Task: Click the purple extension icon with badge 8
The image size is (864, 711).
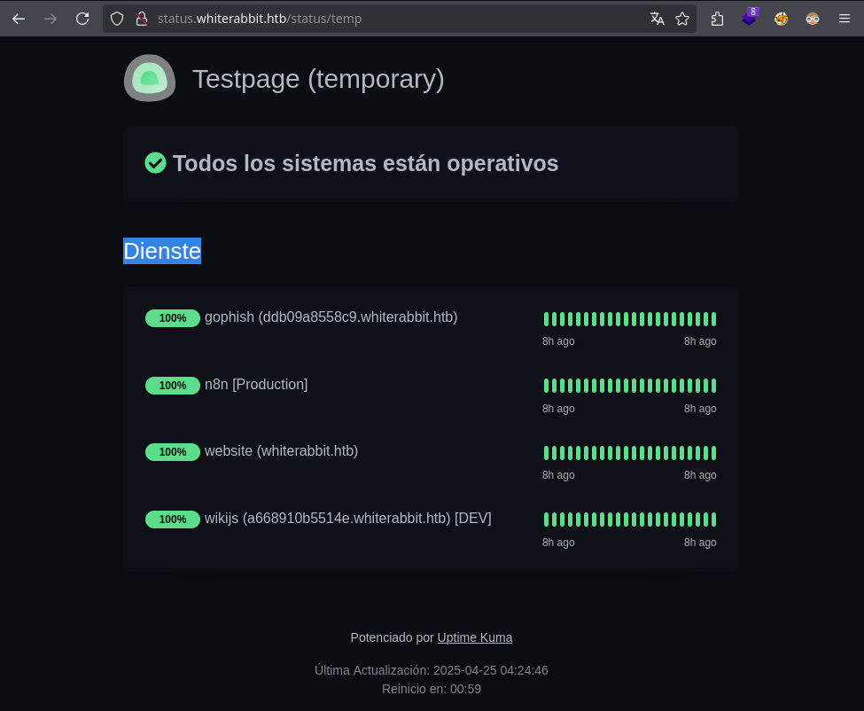Action: point(750,18)
